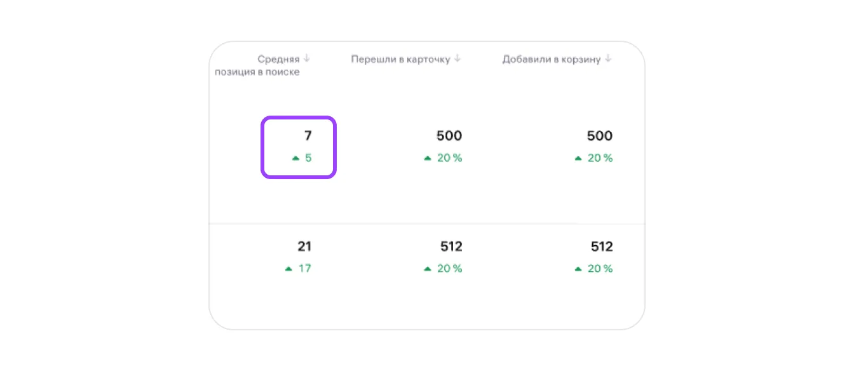Select the Добавили в корзину column header
This screenshot has width=854, height=371.
(551, 59)
